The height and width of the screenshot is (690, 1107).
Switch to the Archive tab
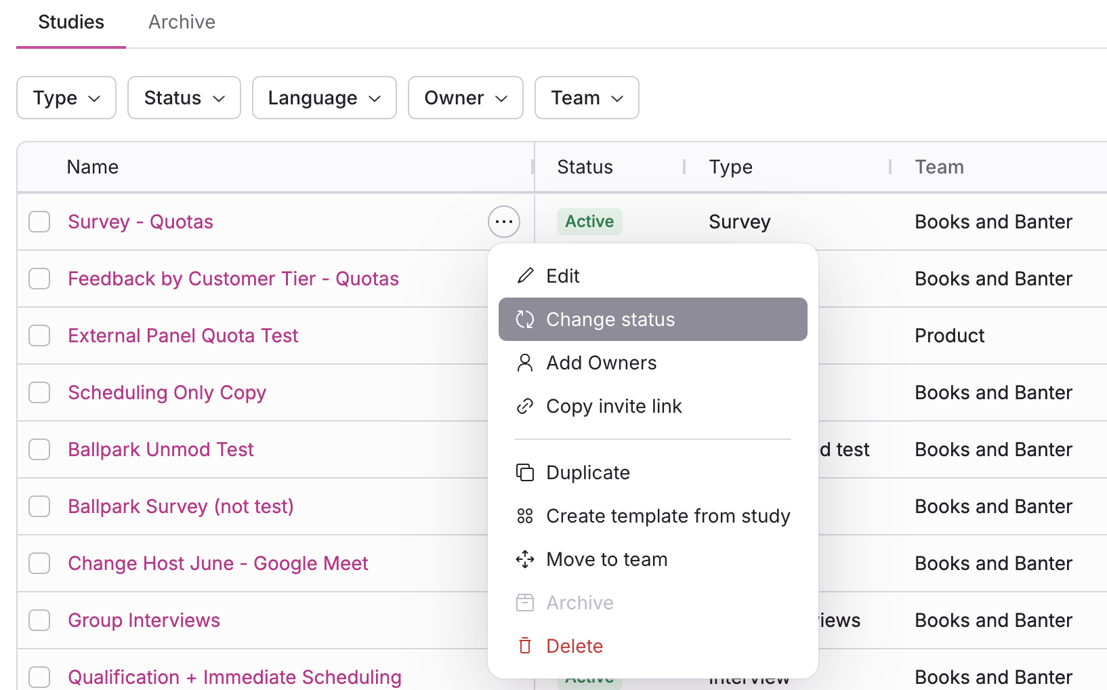click(x=182, y=22)
